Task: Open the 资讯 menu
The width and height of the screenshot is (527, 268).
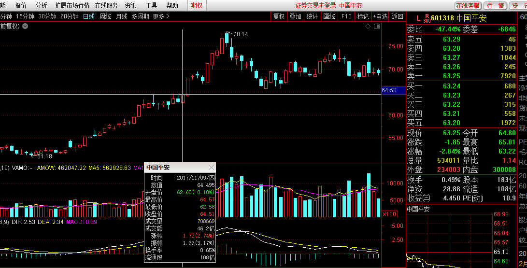Action: (x=130, y=5)
